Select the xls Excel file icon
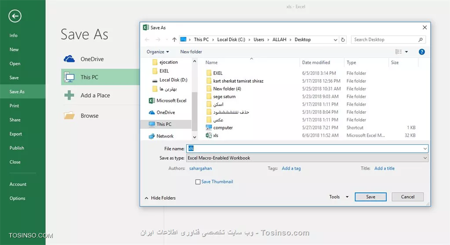The image size is (450, 245). coord(209,135)
